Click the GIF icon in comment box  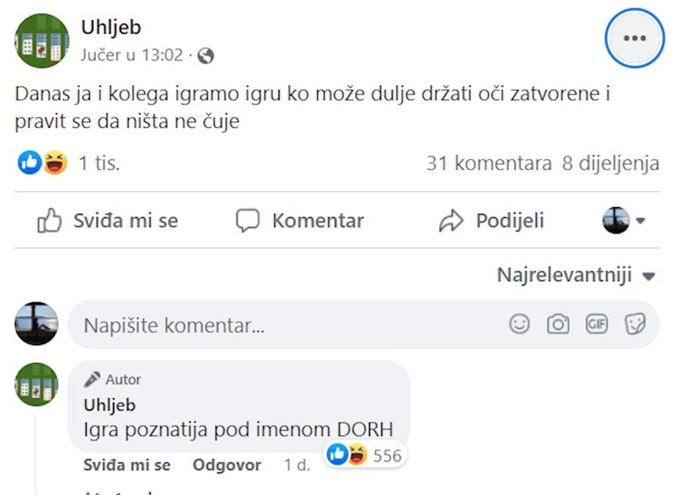point(596,324)
